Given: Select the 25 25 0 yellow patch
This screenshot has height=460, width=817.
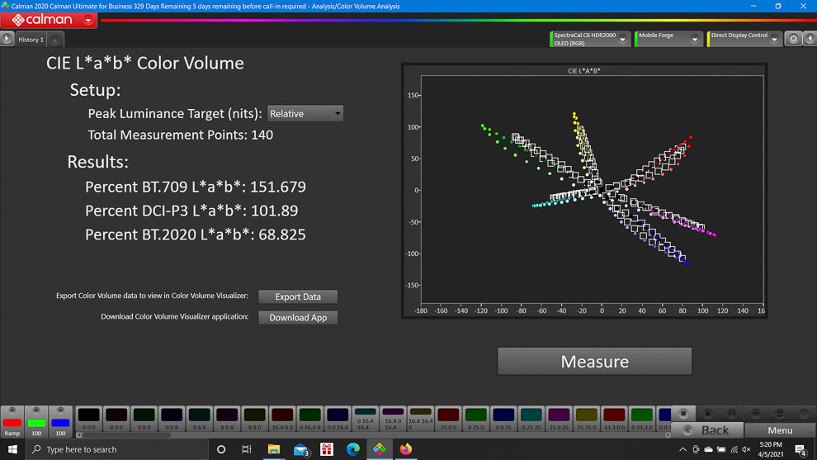Looking at the screenshot, I should (x=586, y=419).
